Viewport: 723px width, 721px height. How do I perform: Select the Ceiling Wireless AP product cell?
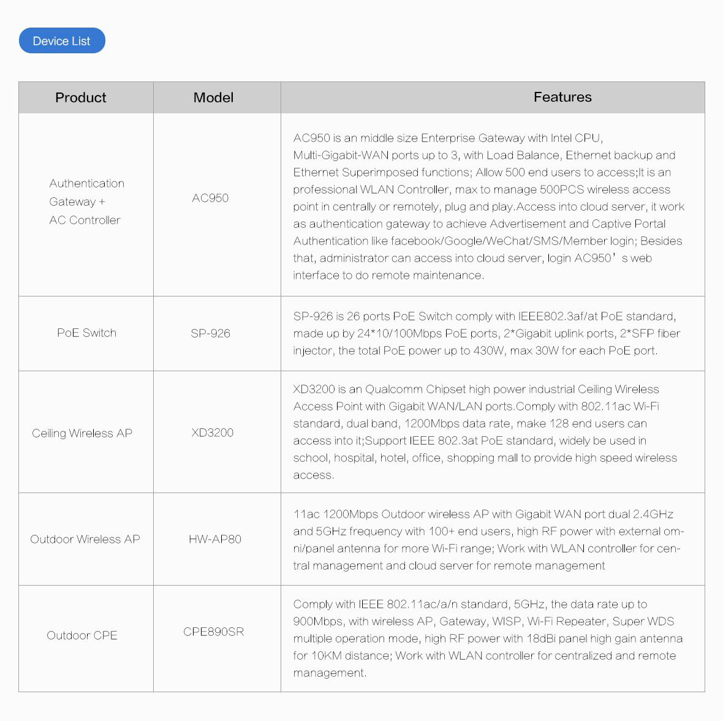click(86, 432)
